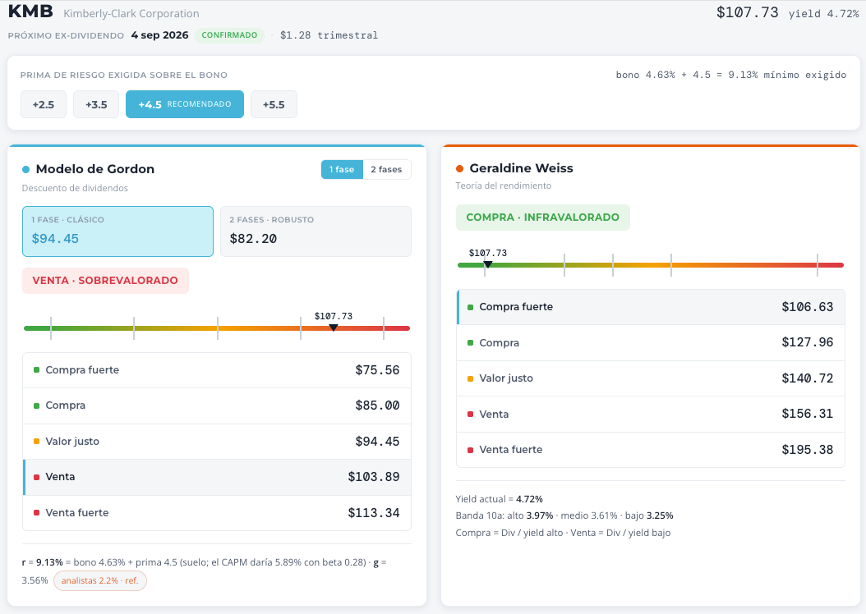Switch Gordon model to 1 fase
Image resolution: width=866 pixels, height=614 pixels.
[x=342, y=169]
